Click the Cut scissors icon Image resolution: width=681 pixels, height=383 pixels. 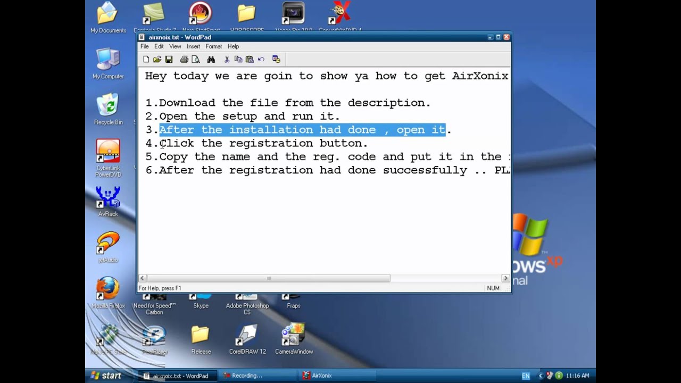(227, 60)
